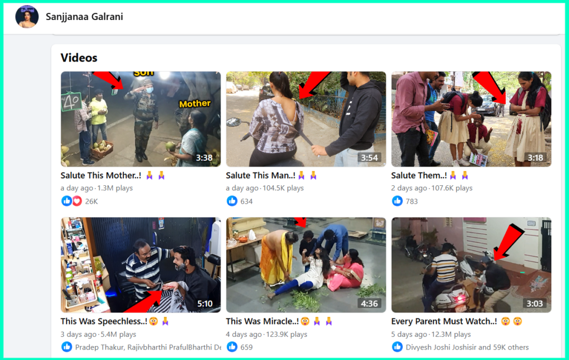Click the like icon under This Was Miracle
Viewport: 569px width, 360px height.
coord(232,347)
